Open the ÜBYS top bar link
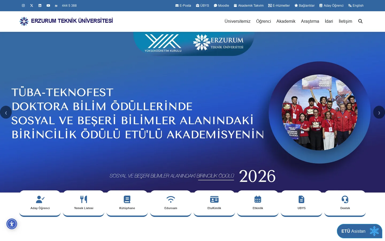 click(202, 6)
